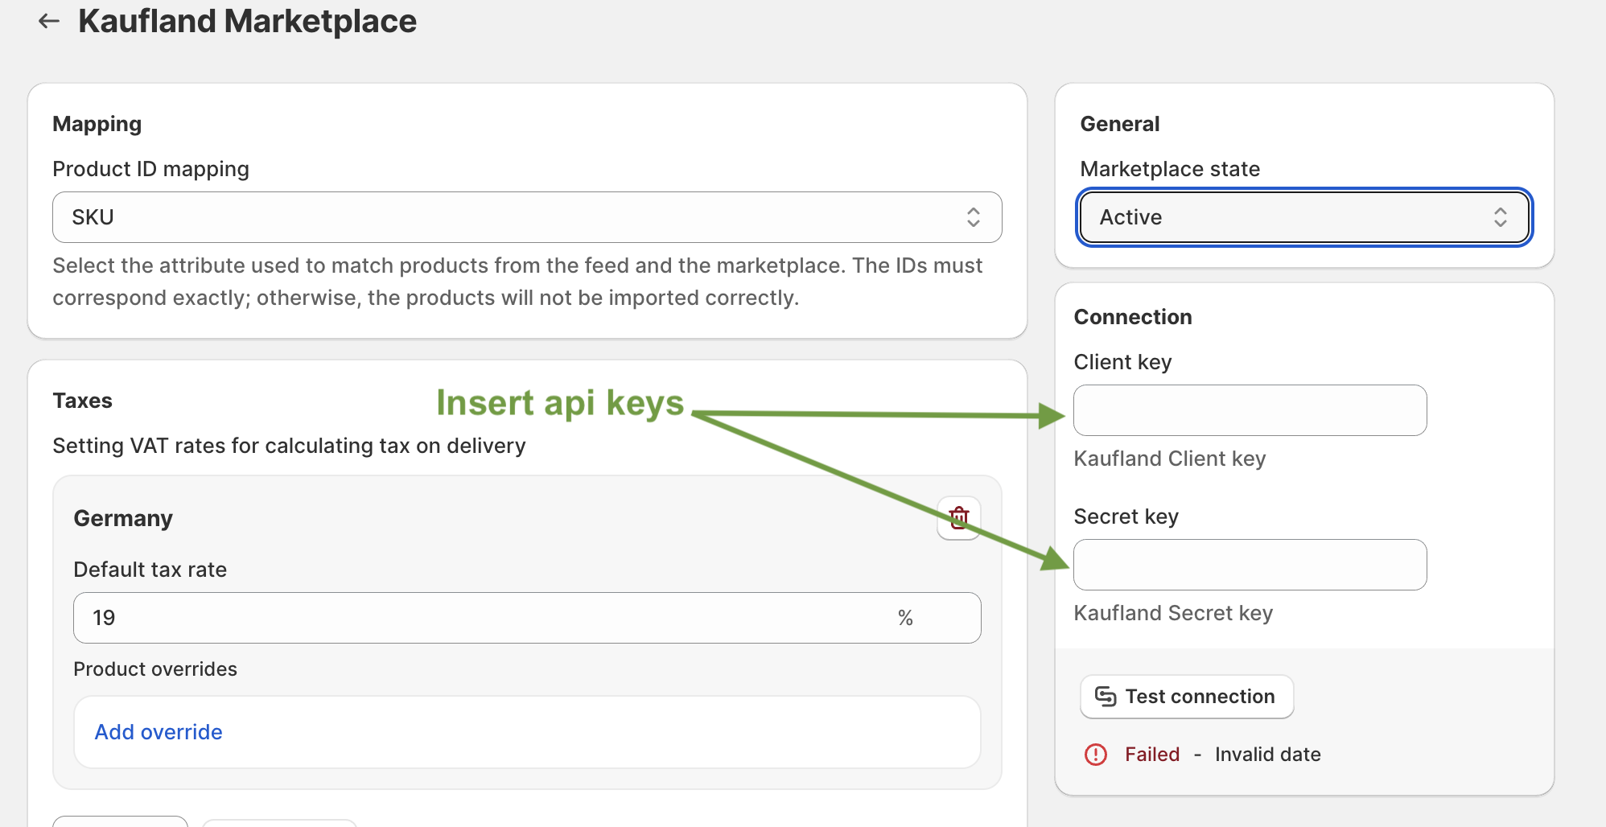Click the Kaufland Secret key helper text
Viewport: 1606px width, 827px height.
(x=1174, y=613)
